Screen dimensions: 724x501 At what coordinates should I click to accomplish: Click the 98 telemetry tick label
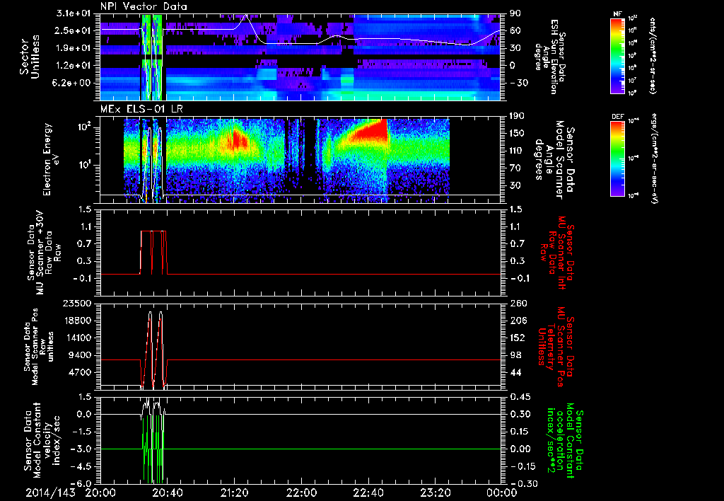click(x=514, y=355)
